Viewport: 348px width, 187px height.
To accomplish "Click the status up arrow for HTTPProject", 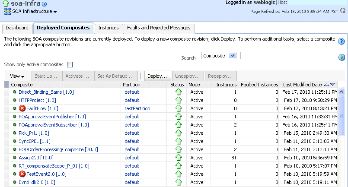I will [x=179, y=100].
